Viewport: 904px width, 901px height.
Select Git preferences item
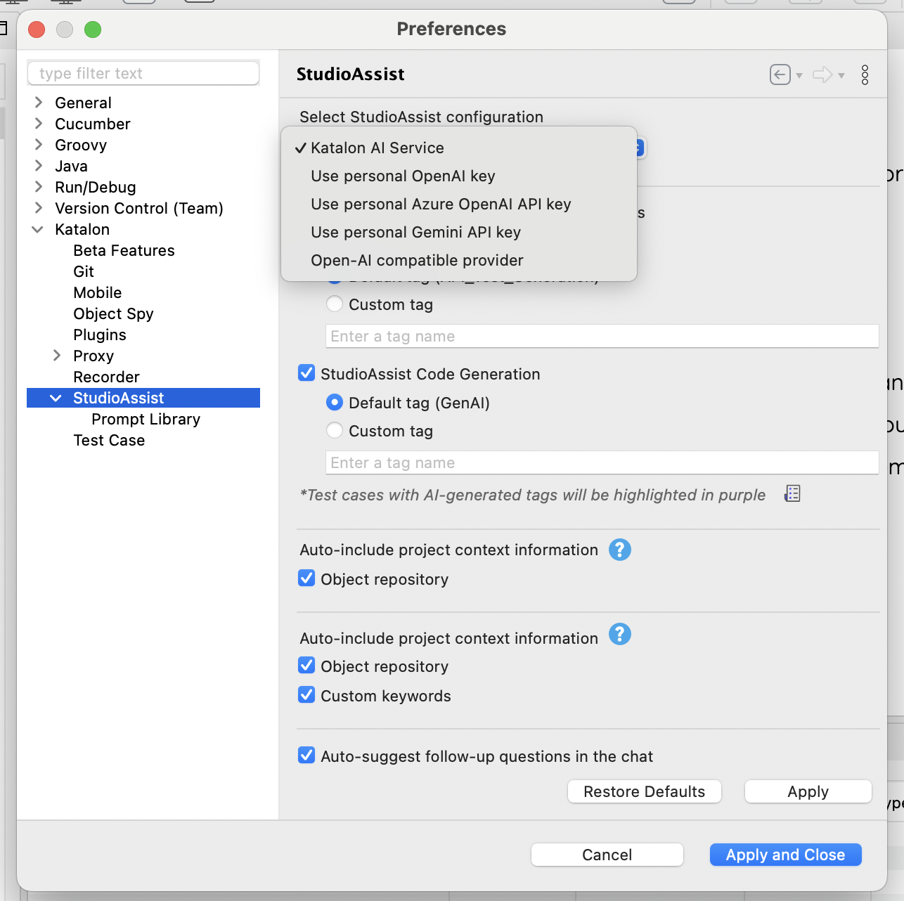coord(84,271)
